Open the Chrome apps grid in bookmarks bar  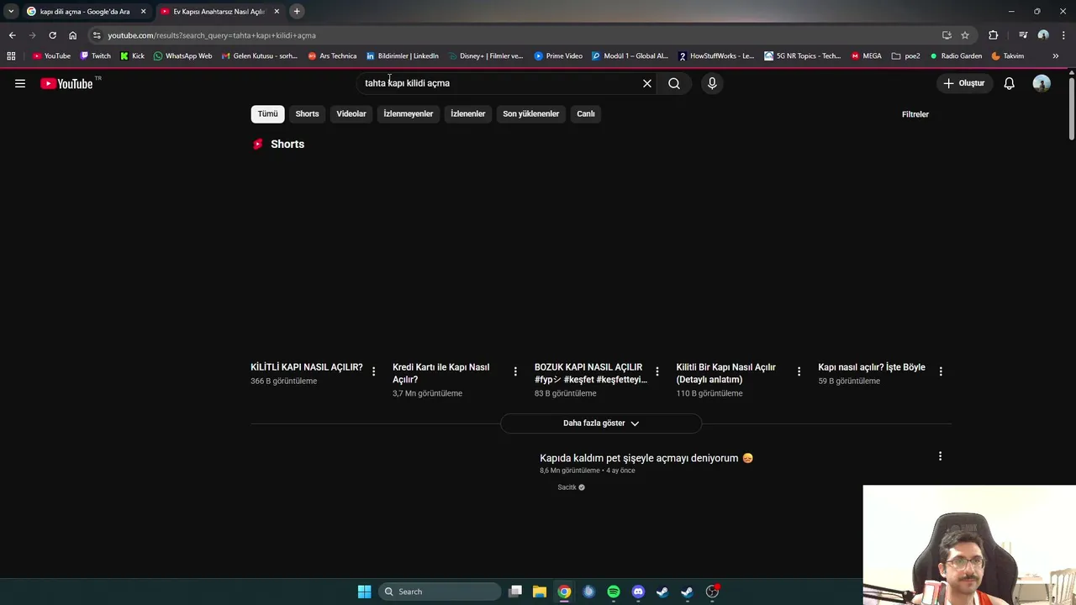[11, 56]
